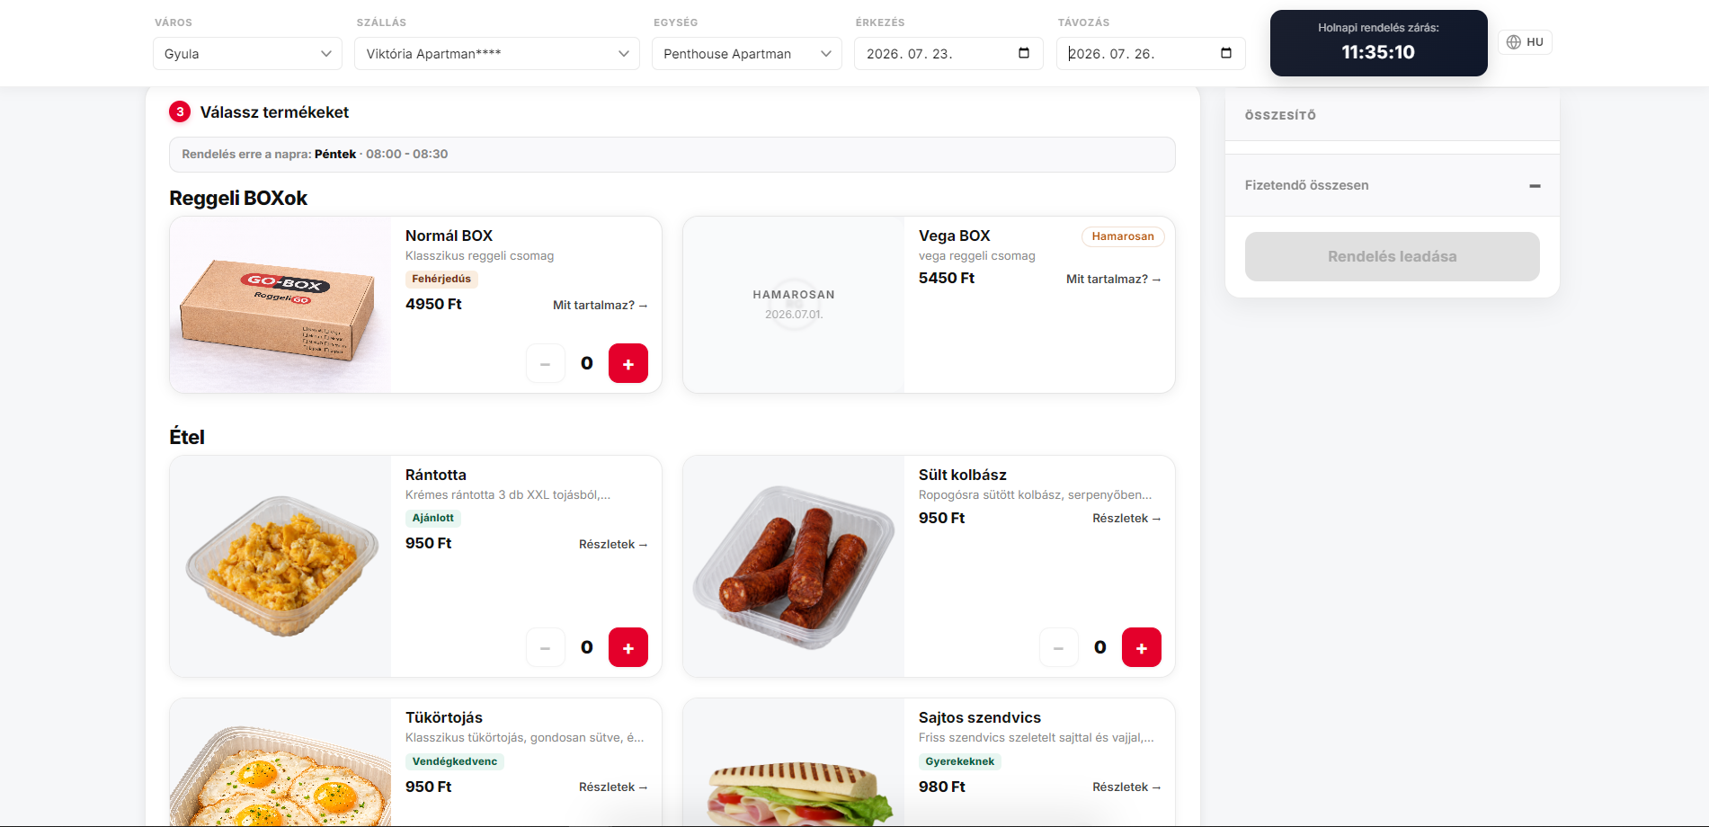1709x827 pixels.
Task: Click the Reggeli BOXok section heading
Action: [238, 199]
